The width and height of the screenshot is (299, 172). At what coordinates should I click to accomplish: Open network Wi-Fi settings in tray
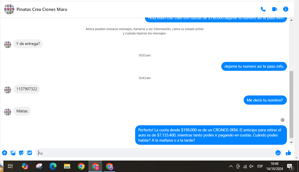(245, 167)
